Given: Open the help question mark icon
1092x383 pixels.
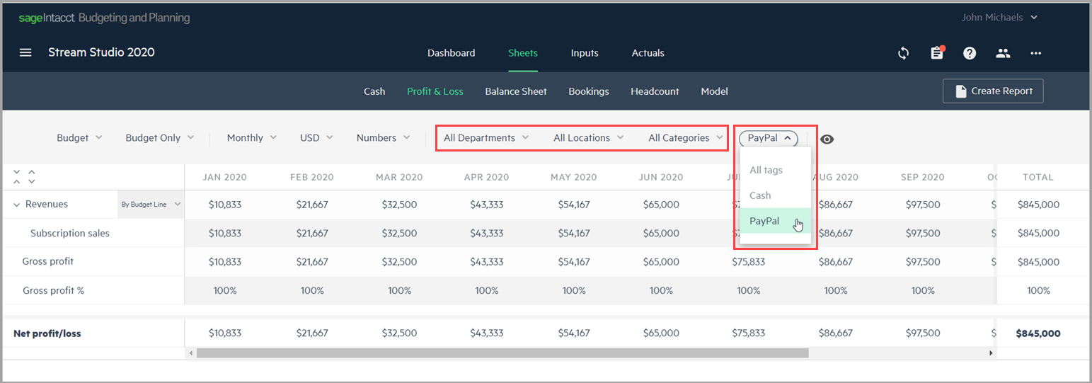Looking at the screenshot, I should (970, 53).
